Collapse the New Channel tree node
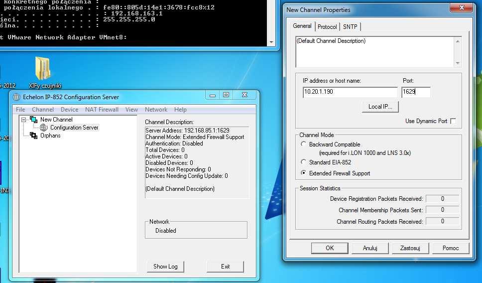The height and width of the screenshot is (283, 482). [24, 120]
